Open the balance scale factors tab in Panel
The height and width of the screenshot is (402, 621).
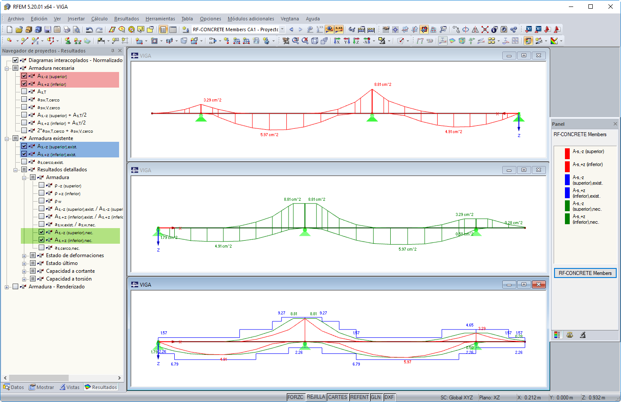(x=570, y=335)
